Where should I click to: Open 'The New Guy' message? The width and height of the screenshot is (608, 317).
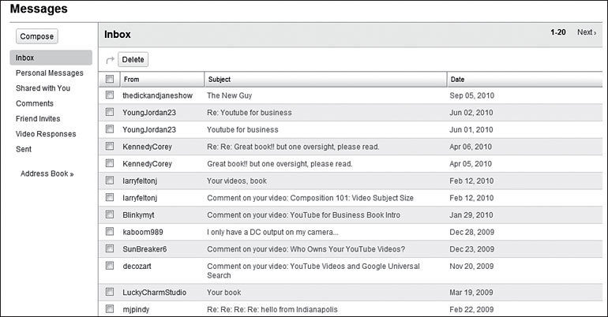pos(230,95)
